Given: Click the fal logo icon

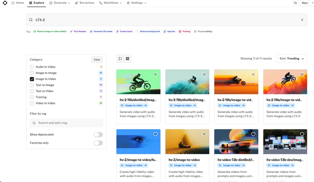Looking at the screenshot, I should click(5, 3).
